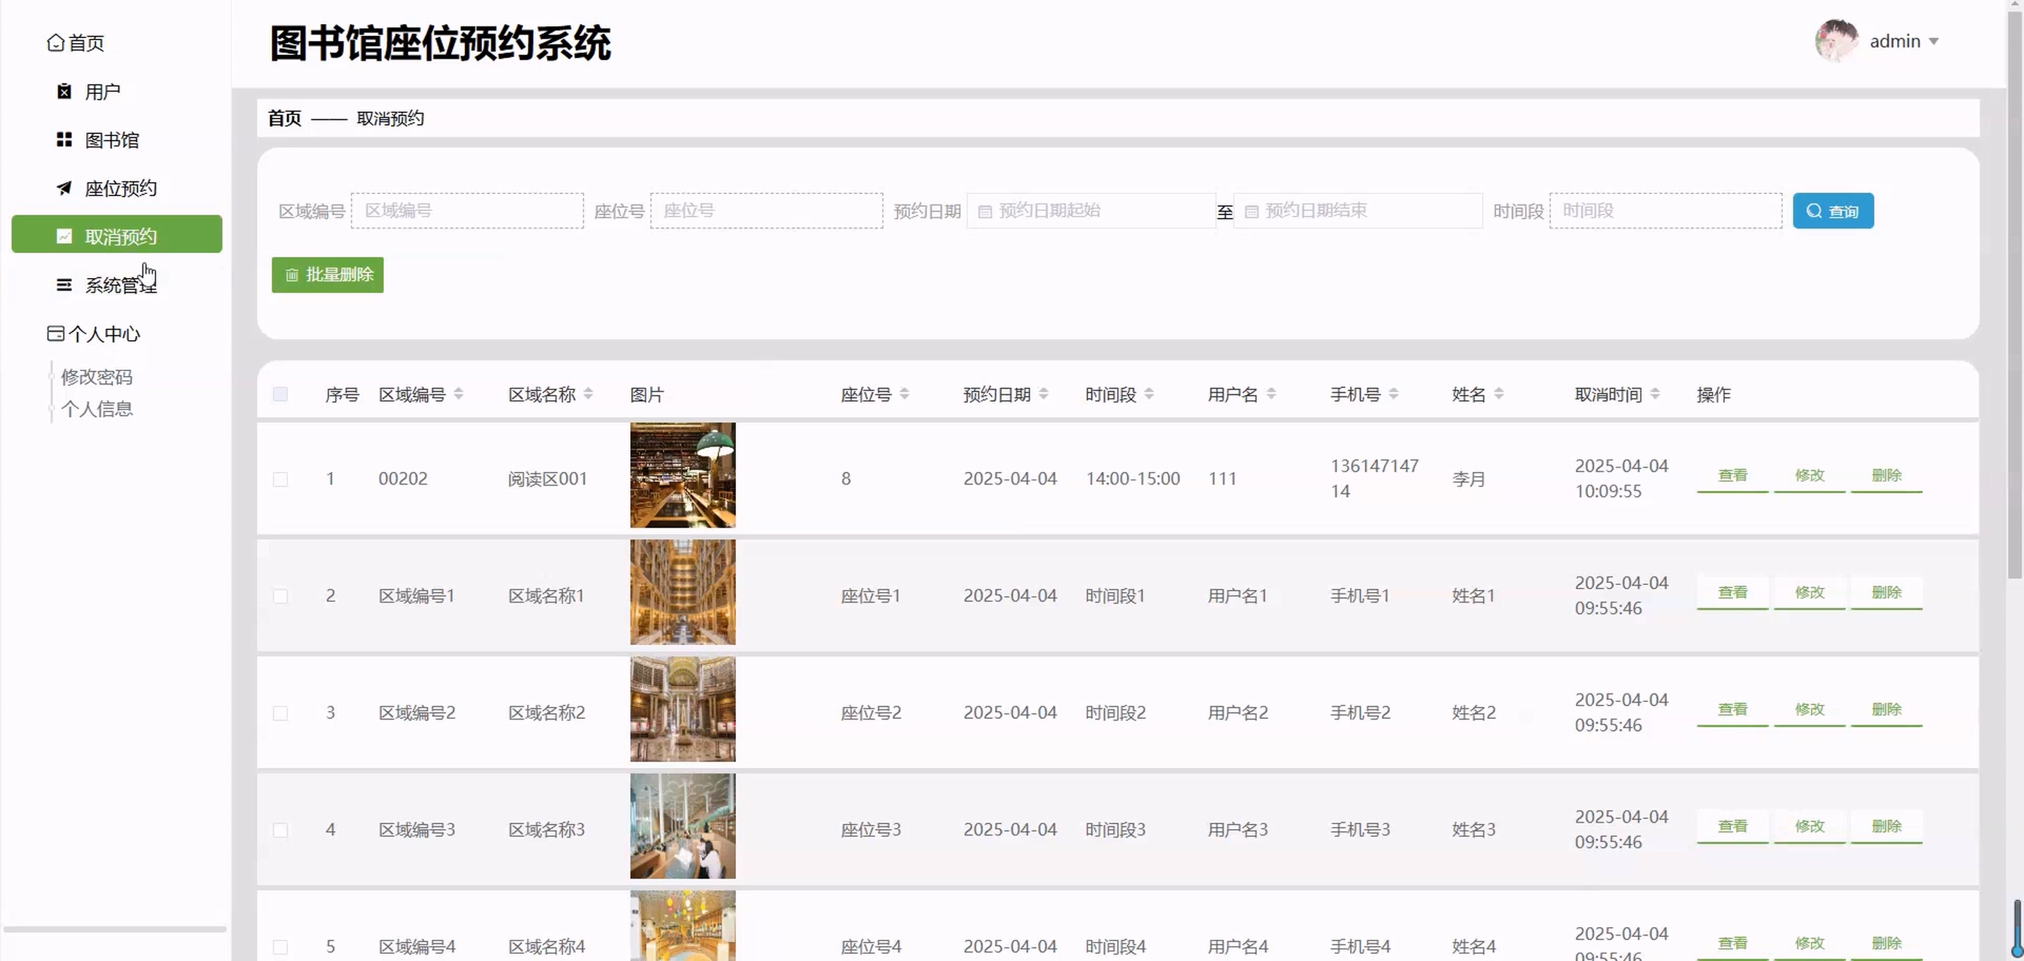Sort by 区域编号 column arrows

point(459,394)
